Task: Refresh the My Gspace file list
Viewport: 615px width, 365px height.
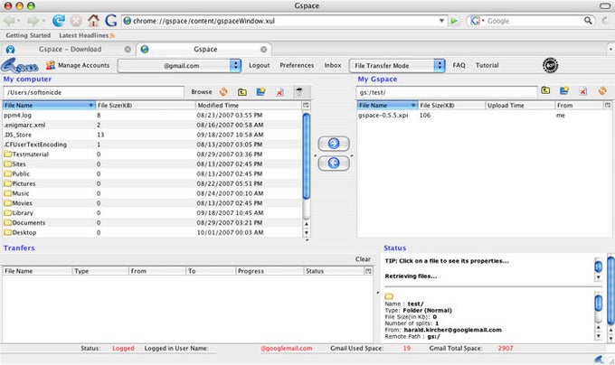Action: (x=602, y=91)
